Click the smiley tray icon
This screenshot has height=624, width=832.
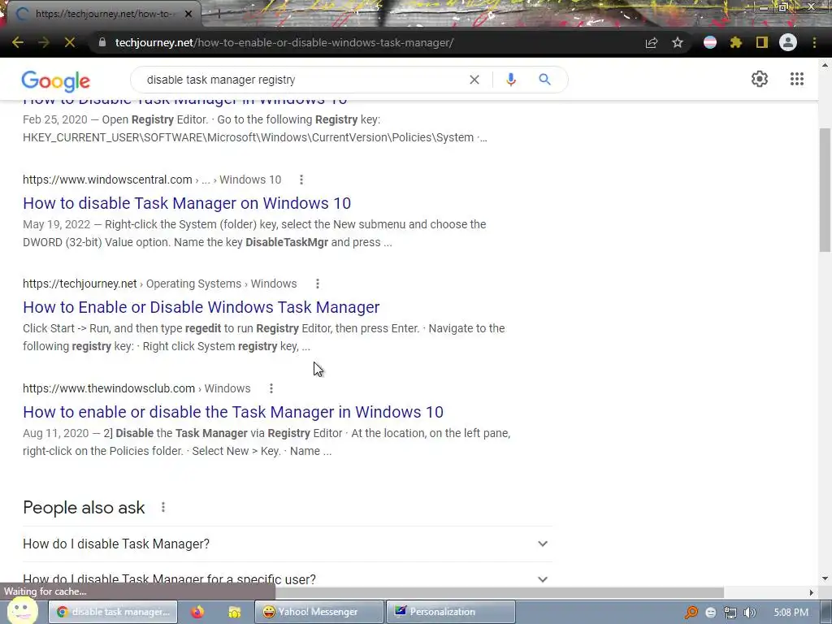coord(711,613)
